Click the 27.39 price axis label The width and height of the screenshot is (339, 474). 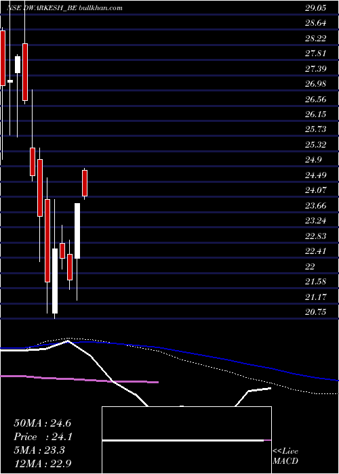pos(316,69)
